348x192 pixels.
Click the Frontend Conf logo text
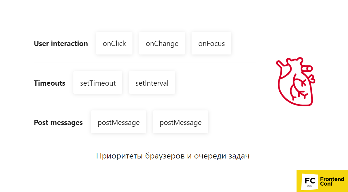(332, 181)
